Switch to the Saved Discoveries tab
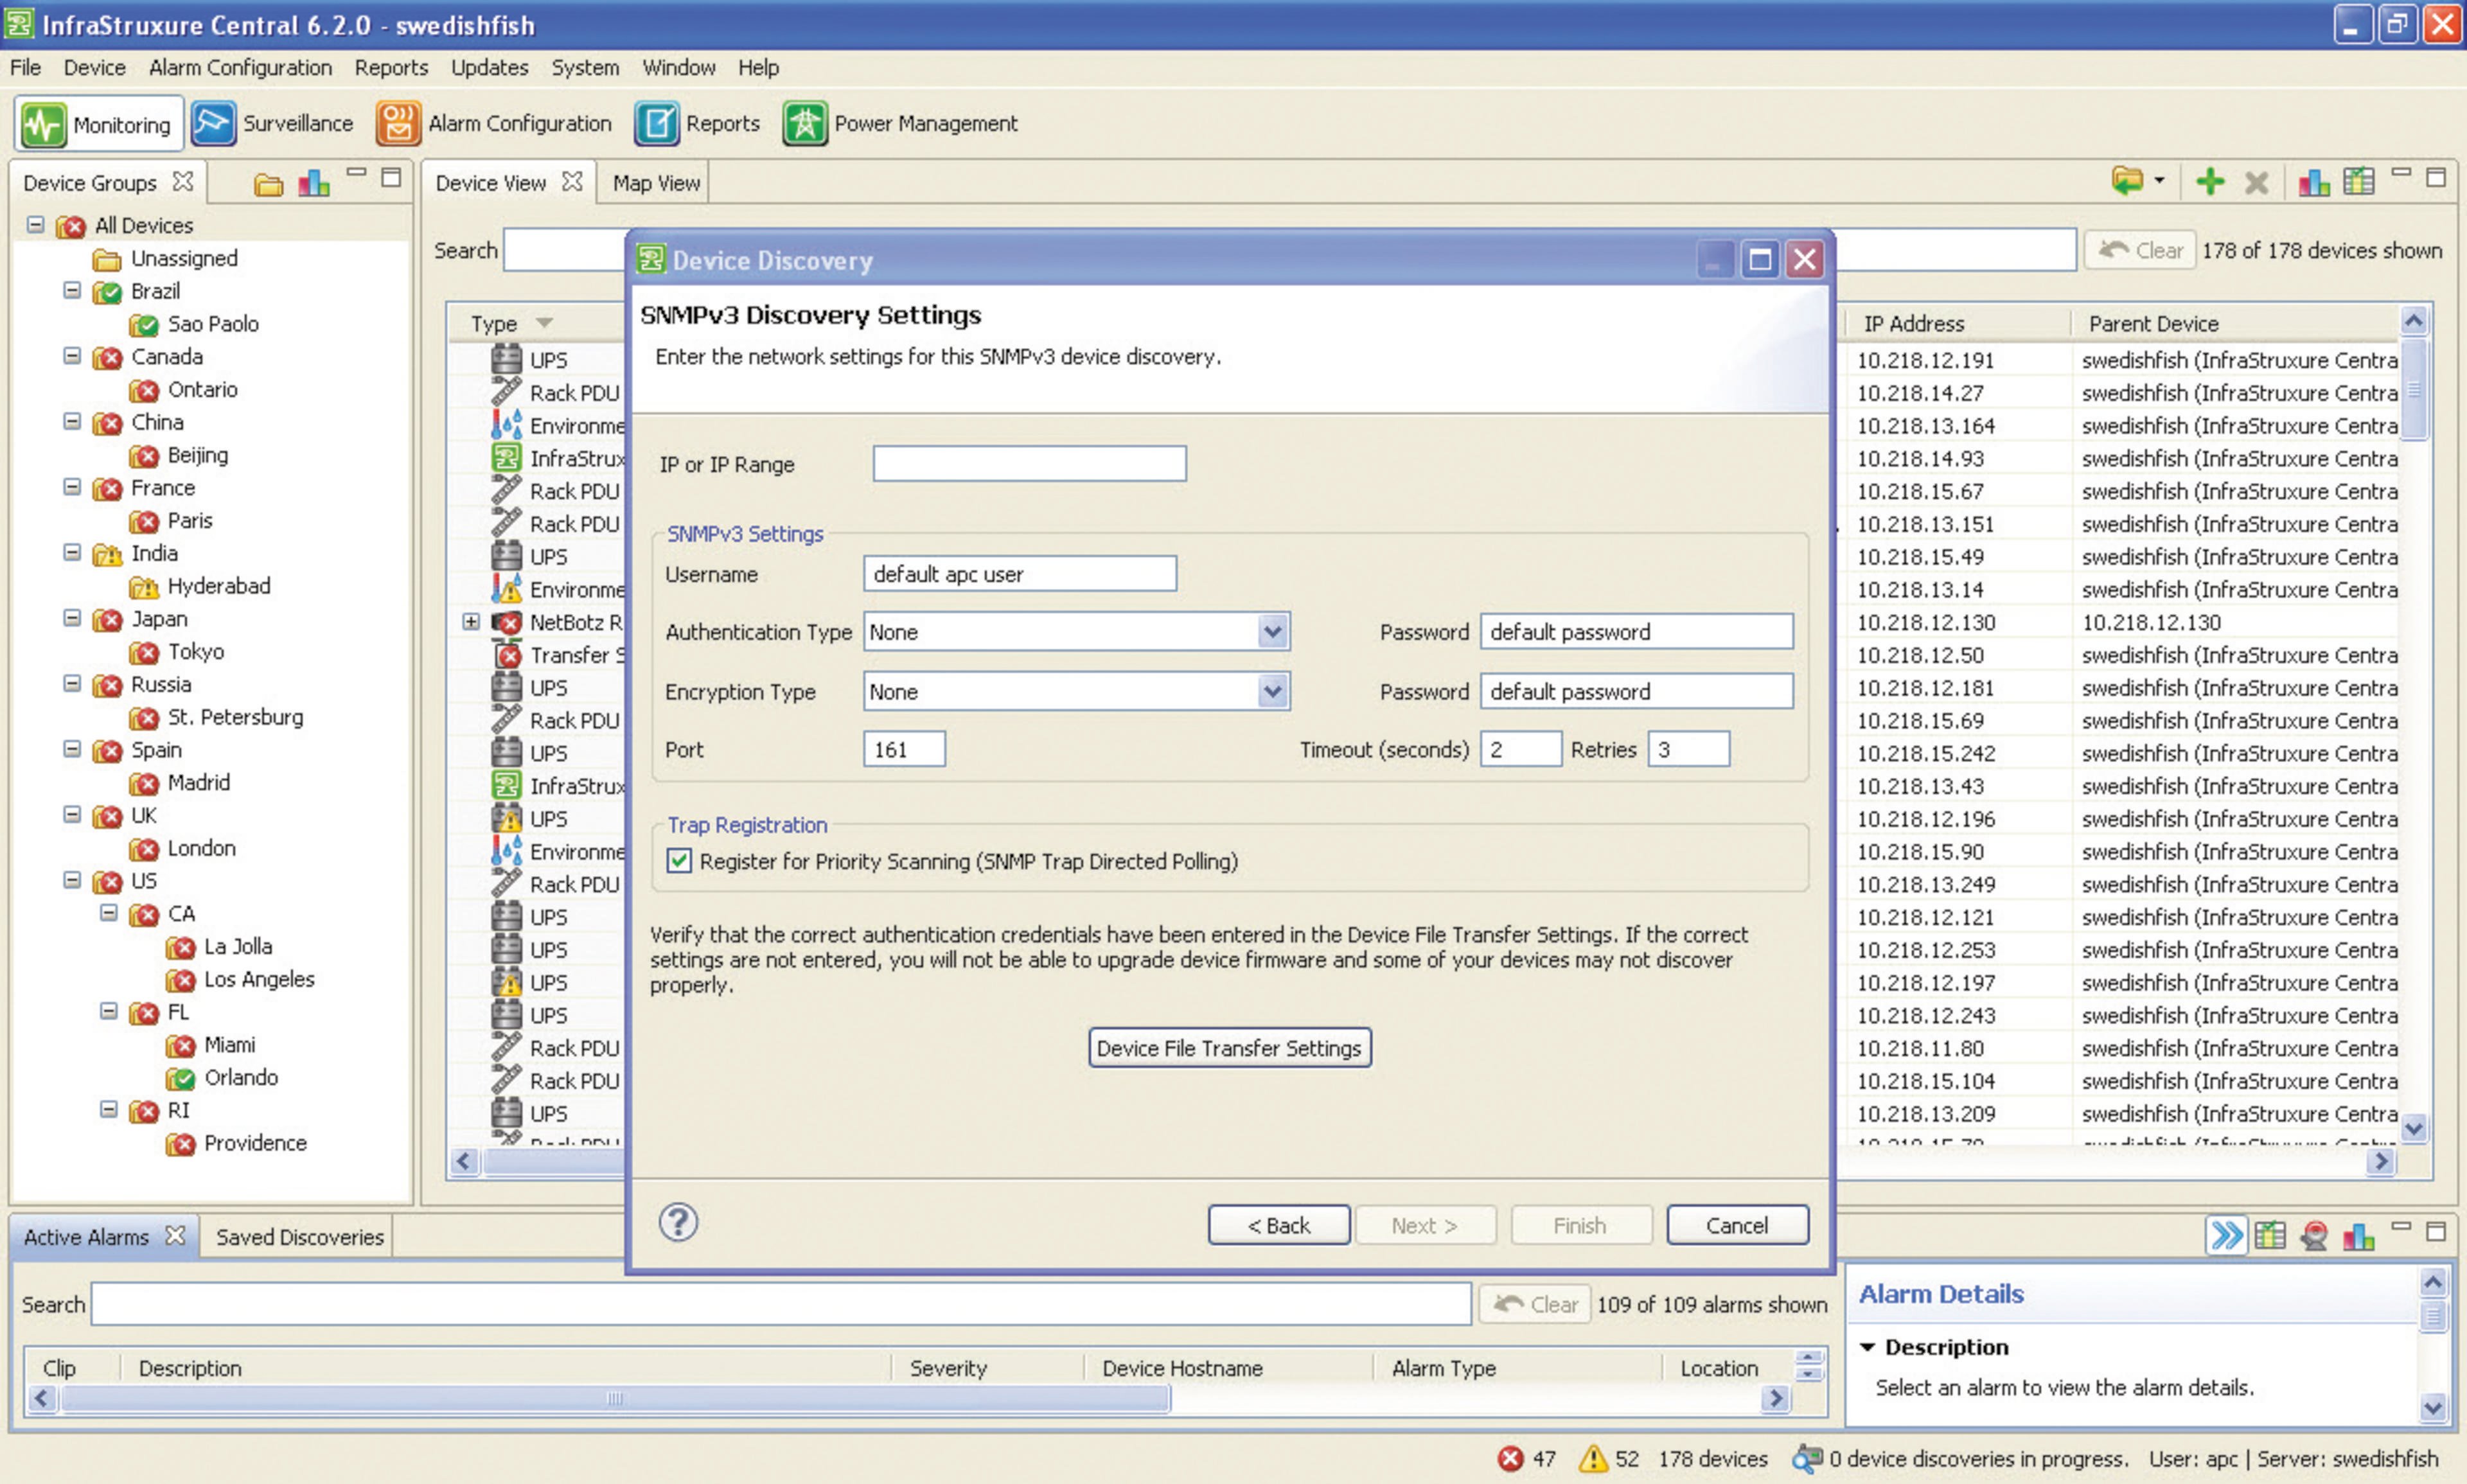Screen dimensions: 2467x1484 pos(299,1237)
